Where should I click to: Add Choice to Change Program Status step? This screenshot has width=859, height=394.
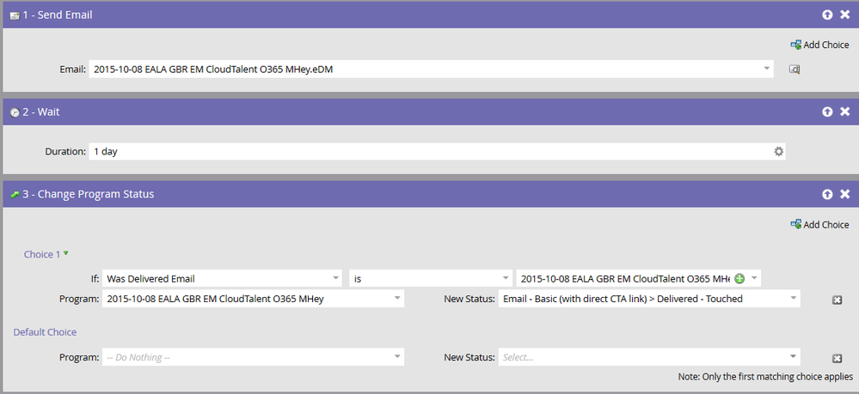pos(819,225)
